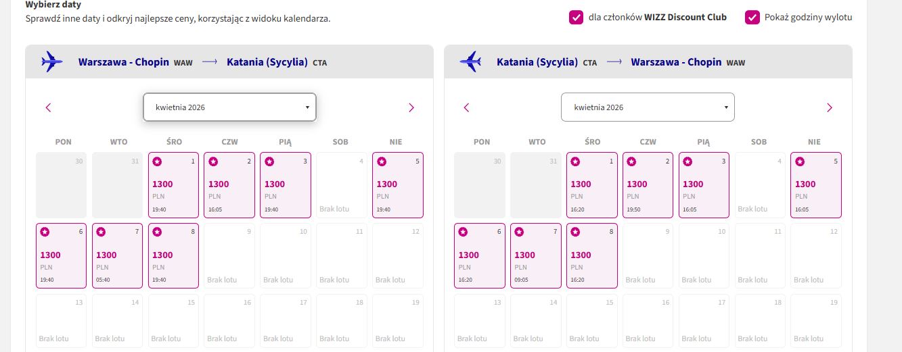The width and height of the screenshot is (902, 352).
Task: Click discount star badge on outbound April 8
Action: point(157,232)
